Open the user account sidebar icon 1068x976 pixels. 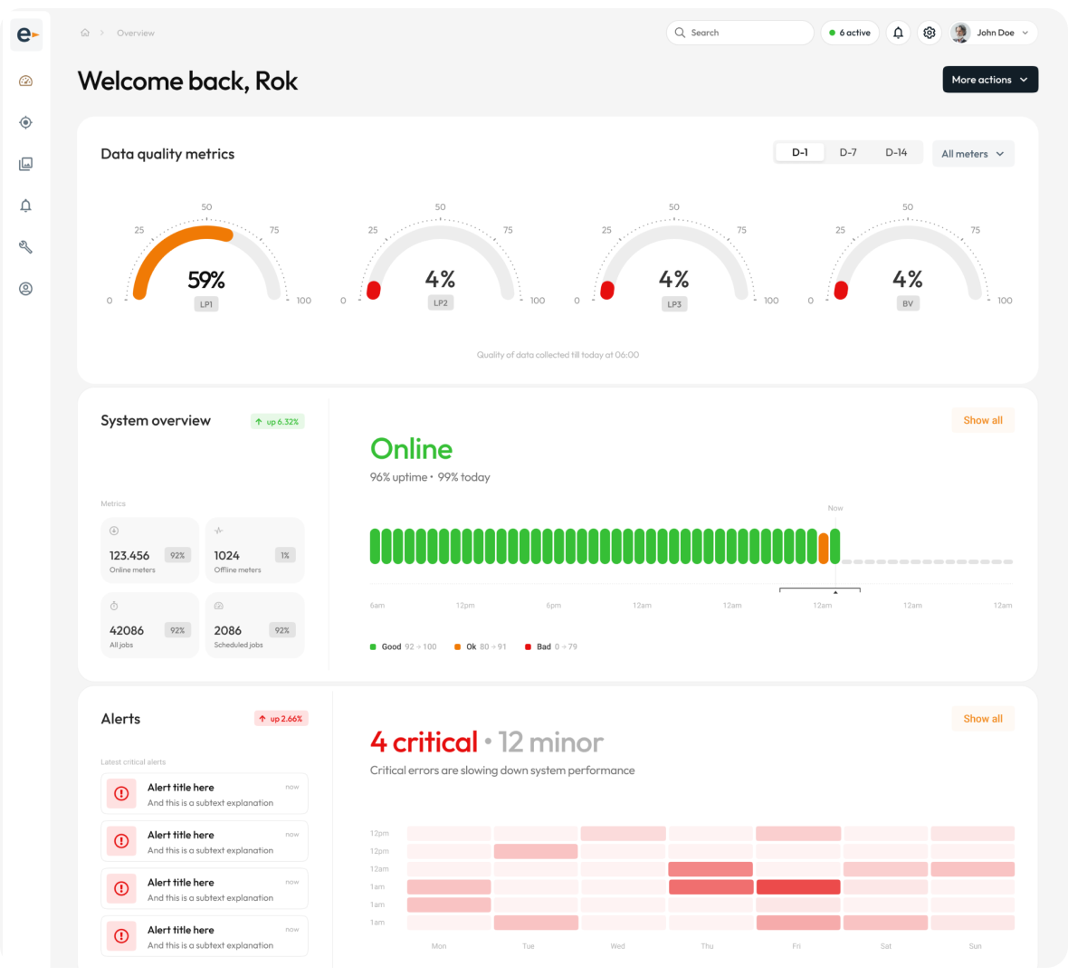point(25,289)
